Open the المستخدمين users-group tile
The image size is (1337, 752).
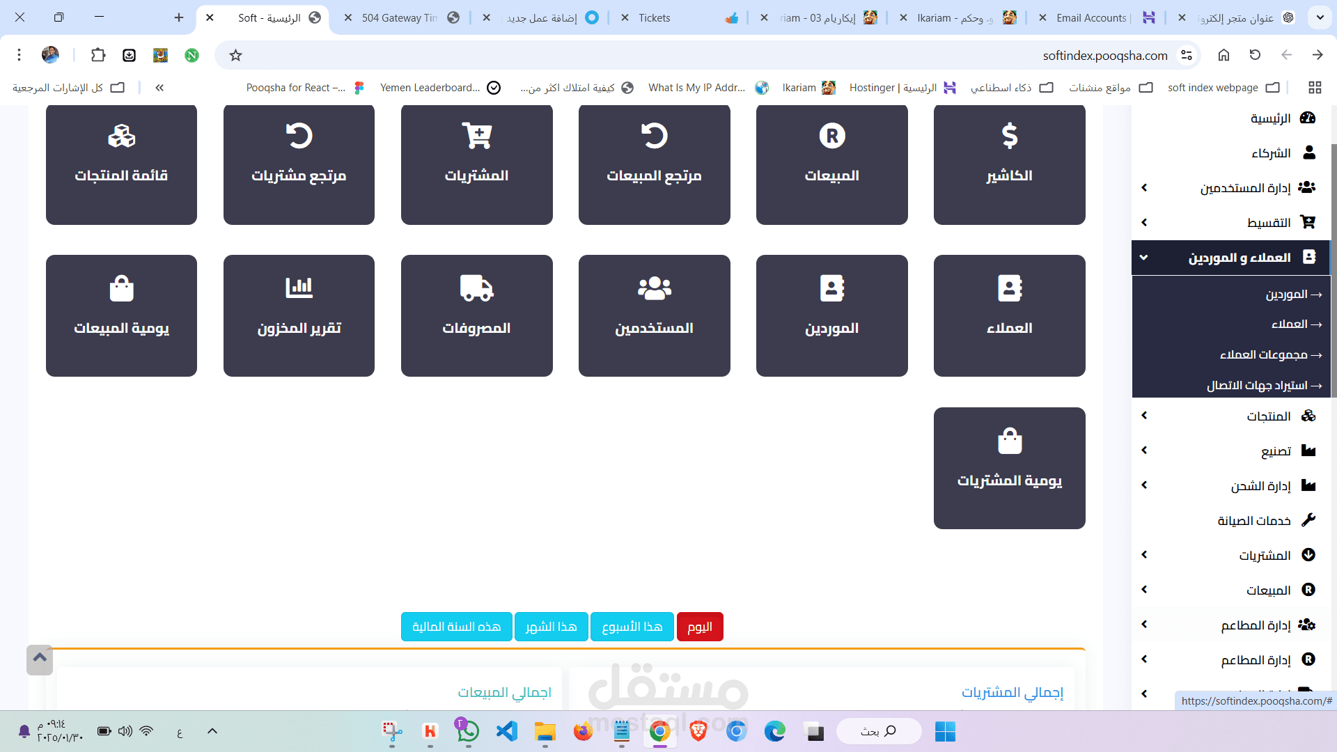coord(654,315)
